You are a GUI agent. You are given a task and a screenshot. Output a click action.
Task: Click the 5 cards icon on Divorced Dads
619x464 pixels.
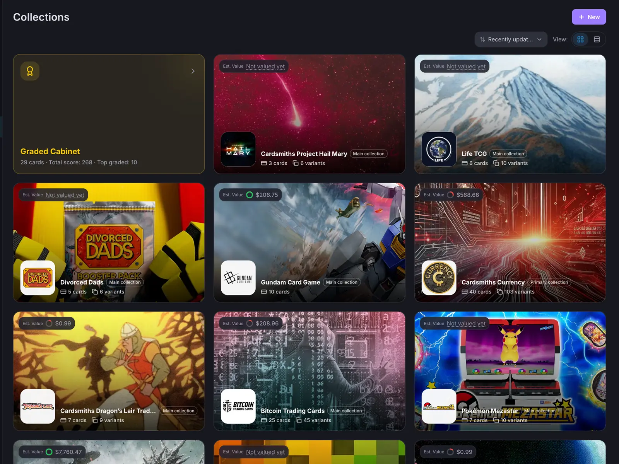point(63,292)
